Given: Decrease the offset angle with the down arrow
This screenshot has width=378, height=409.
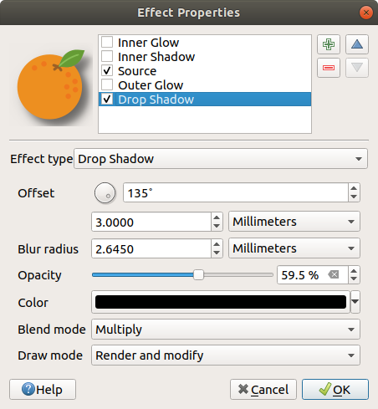Looking at the screenshot, I should 354,197.
